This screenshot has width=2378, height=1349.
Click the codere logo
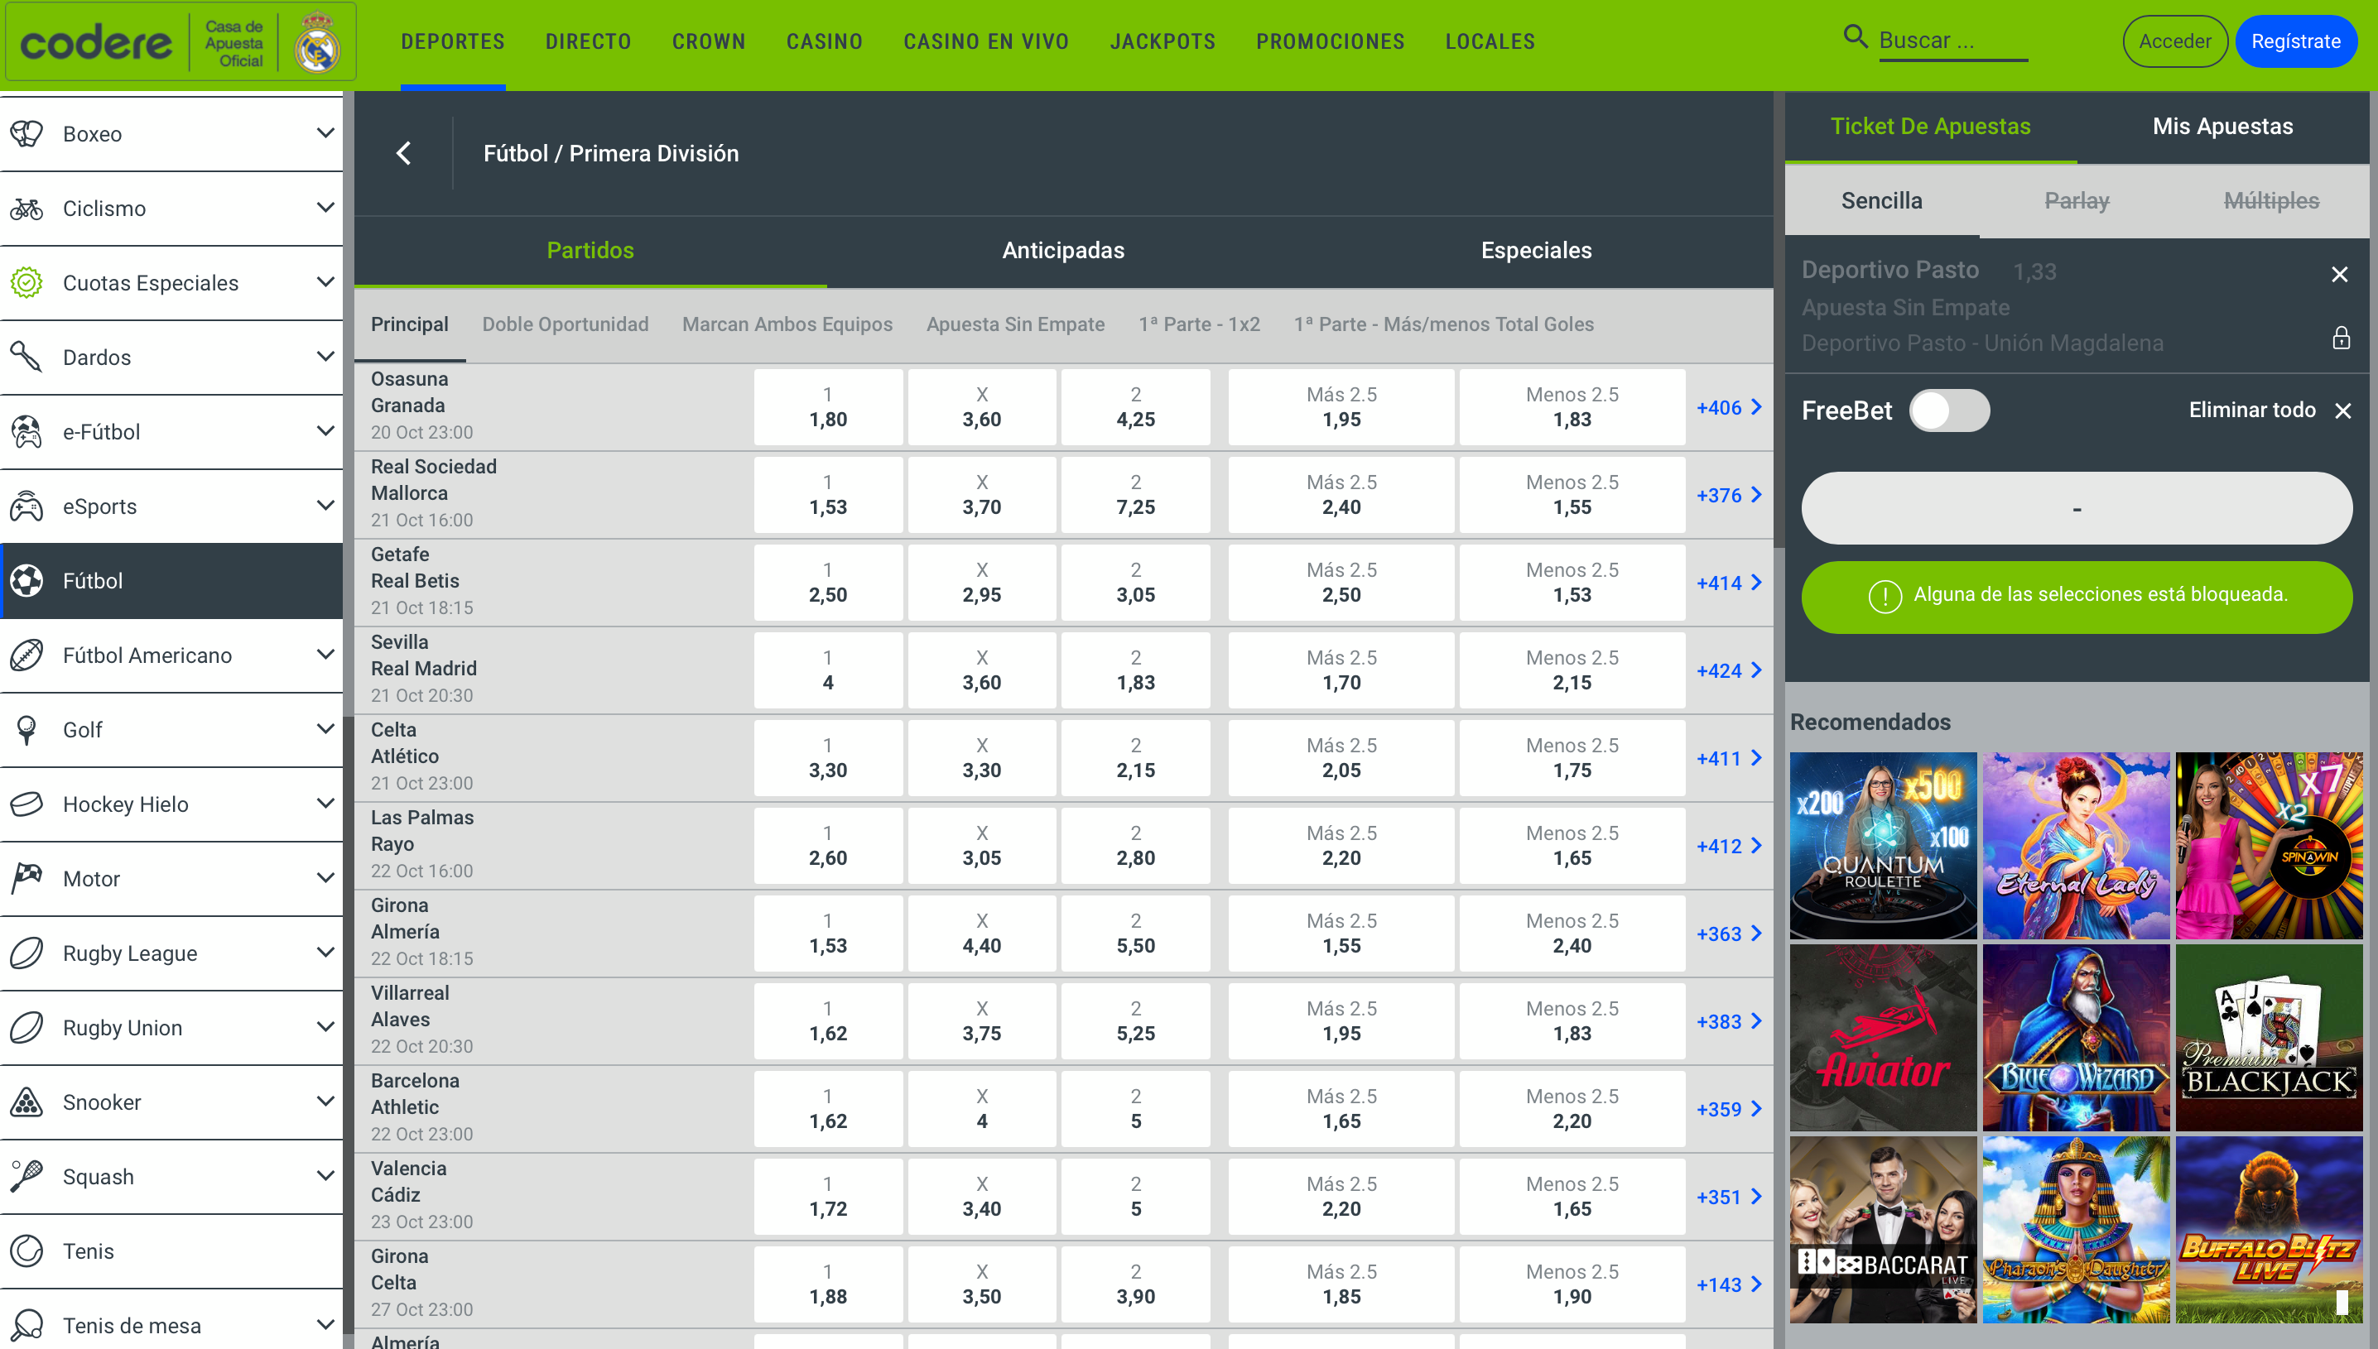tap(96, 42)
